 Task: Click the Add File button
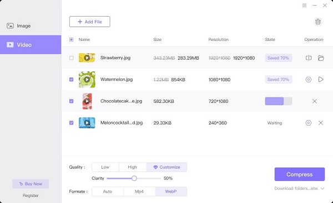click(x=89, y=22)
